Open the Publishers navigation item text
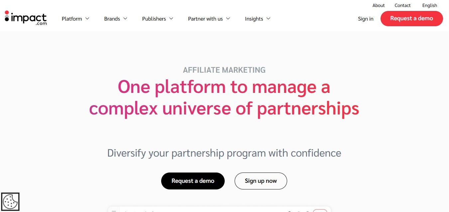Screen dimensions: 449x212 coord(154,19)
